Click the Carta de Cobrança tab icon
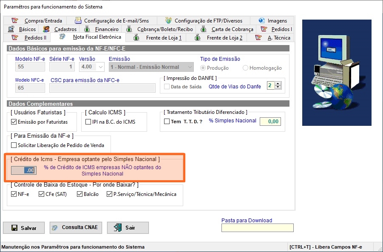Screen dimensions: 383x252 click(203, 29)
